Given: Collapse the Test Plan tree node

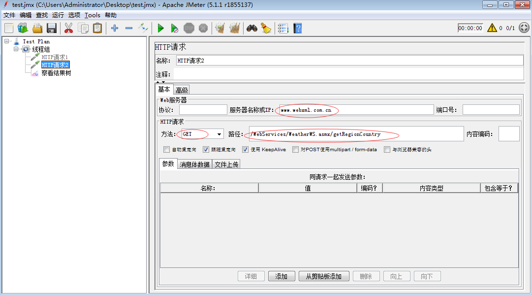Looking at the screenshot, I should (x=6, y=41).
